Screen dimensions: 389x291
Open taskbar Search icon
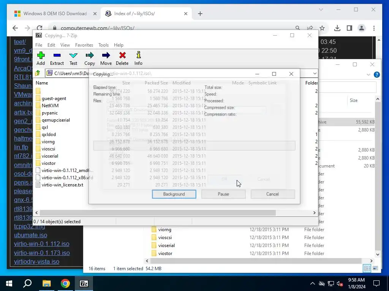[27, 283]
